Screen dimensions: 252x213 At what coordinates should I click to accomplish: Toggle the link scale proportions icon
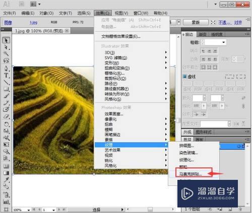point(243,106)
